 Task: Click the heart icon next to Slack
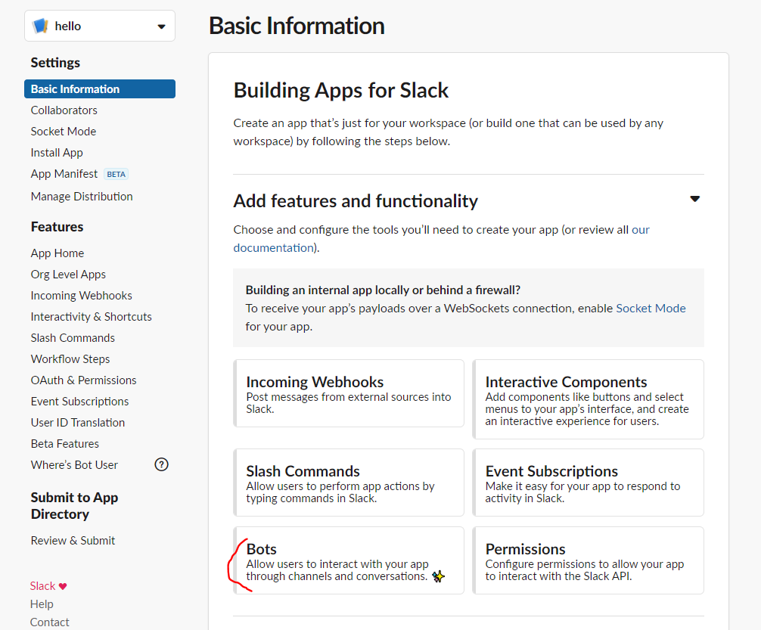[x=63, y=586]
